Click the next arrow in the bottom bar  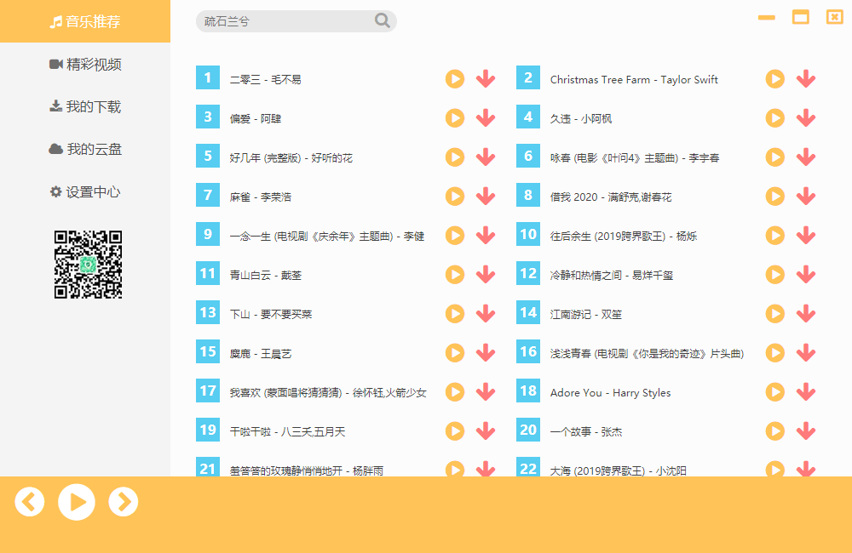(124, 501)
